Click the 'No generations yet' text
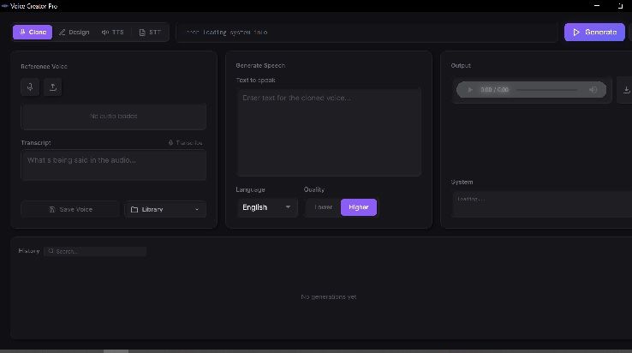Viewport: 632px width, 353px height. pyautogui.click(x=329, y=297)
